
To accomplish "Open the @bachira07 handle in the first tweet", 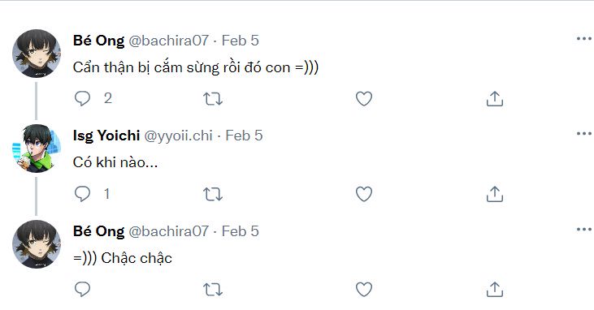I will point(168,40).
